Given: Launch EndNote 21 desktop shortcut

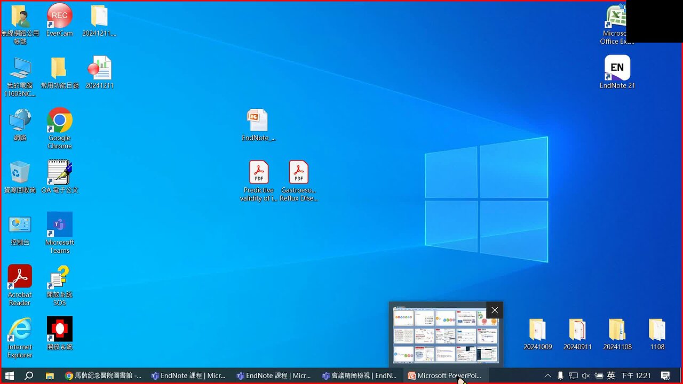Looking at the screenshot, I should (x=617, y=73).
